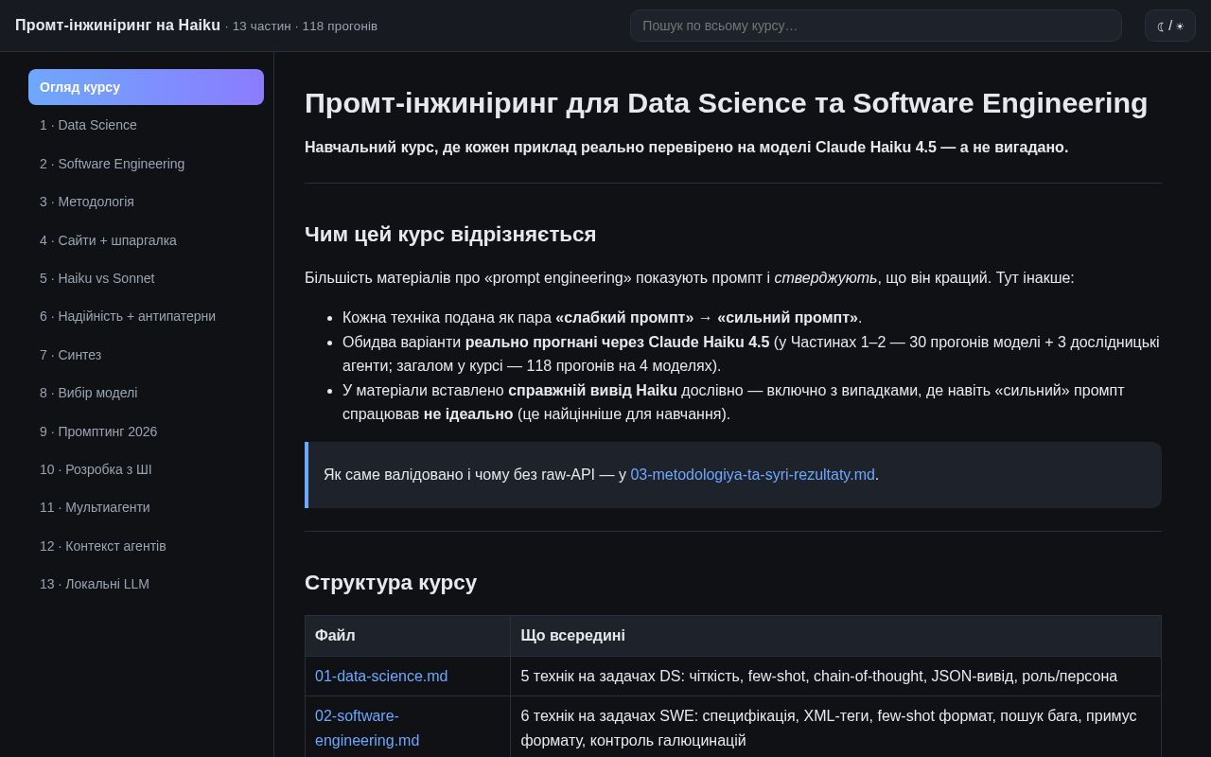This screenshot has width=1211, height=757.
Task: Click the Промт-інжиніринг на Haiku site title
Action: point(117,26)
